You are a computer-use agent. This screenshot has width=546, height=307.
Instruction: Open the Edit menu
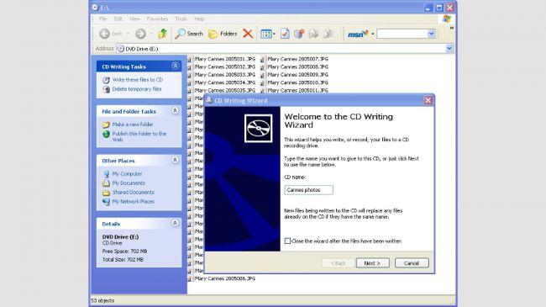118,19
